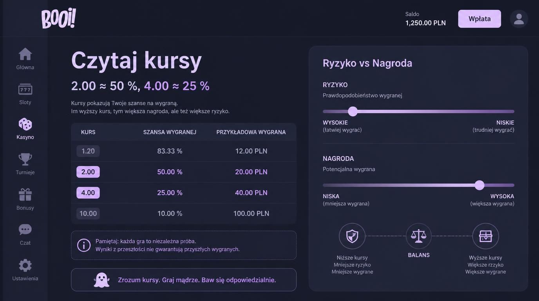The image size is (539, 301).
Task: Click the 50.00 % chance cell
Action: tap(170, 172)
